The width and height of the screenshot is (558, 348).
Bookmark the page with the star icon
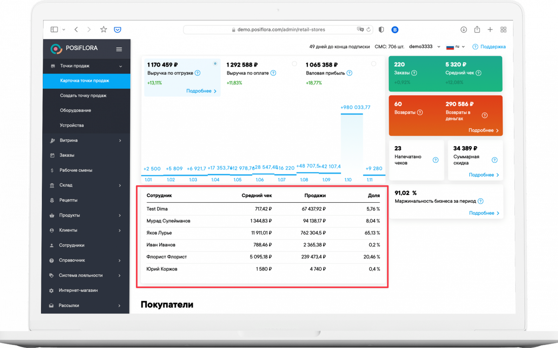coord(104,29)
